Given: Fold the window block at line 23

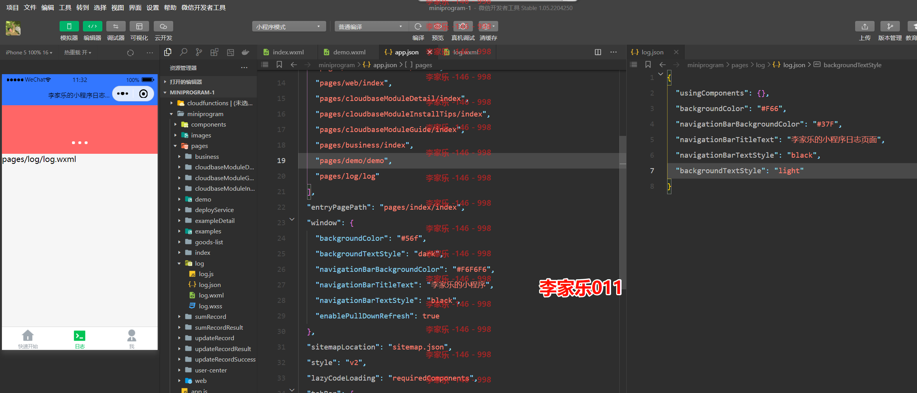Looking at the screenshot, I should (x=292, y=220).
